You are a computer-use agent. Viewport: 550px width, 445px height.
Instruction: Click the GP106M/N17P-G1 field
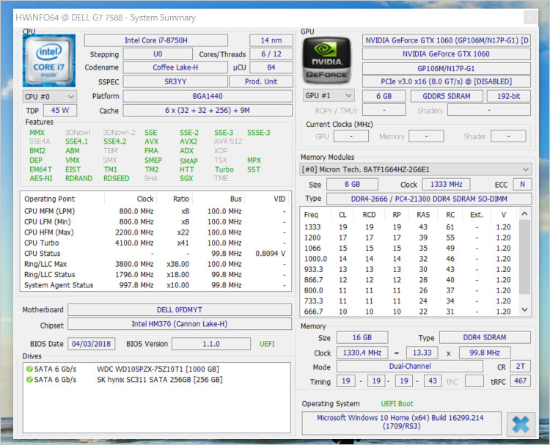click(447, 68)
